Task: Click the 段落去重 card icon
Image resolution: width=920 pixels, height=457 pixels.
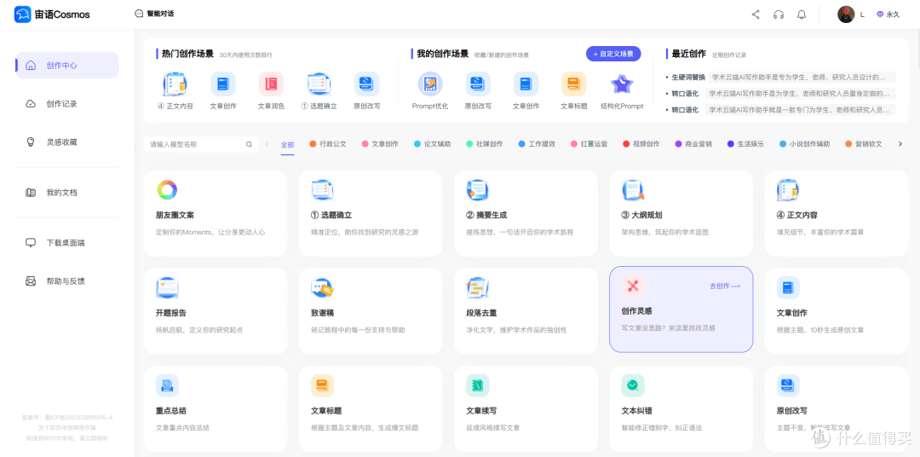Action: click(477, 287)
